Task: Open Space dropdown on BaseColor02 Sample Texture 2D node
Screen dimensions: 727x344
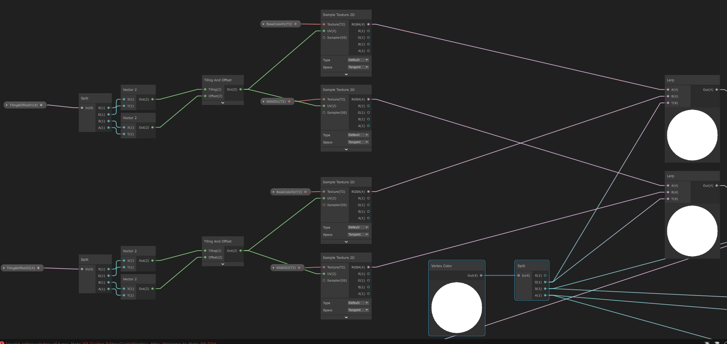Action: (x=358, y=234)
